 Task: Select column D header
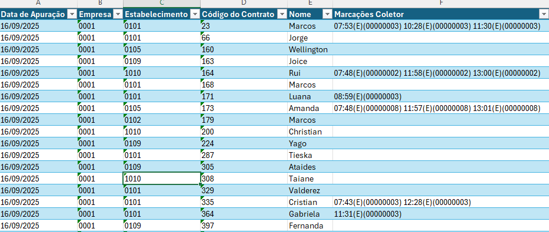244,4
